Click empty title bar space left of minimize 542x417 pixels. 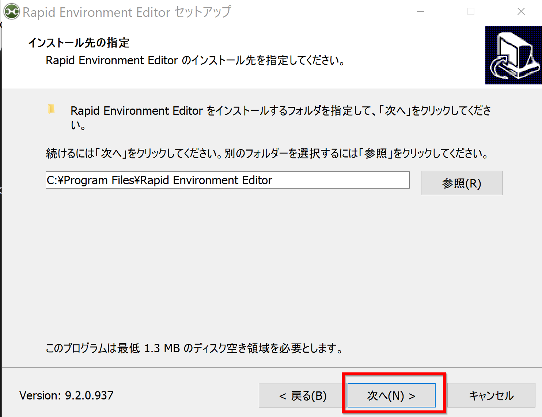322,12
